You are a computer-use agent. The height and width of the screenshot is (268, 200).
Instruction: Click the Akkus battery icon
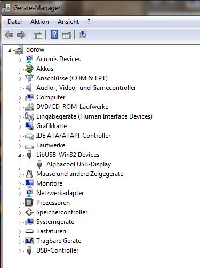29,69
